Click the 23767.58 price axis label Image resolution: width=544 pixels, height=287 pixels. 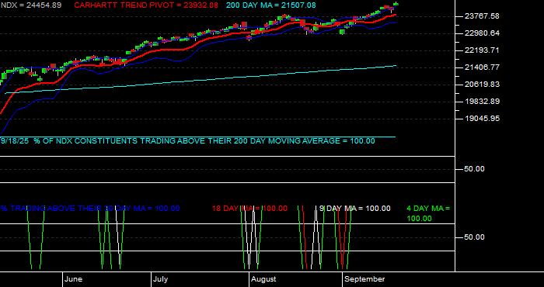point(482,16)
